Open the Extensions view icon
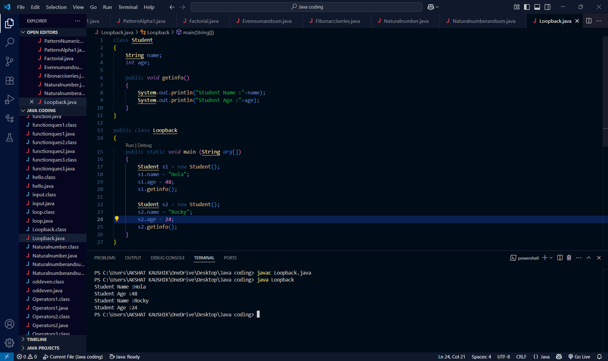The width and height of the screenshot is (608, 361). point(9,81)
